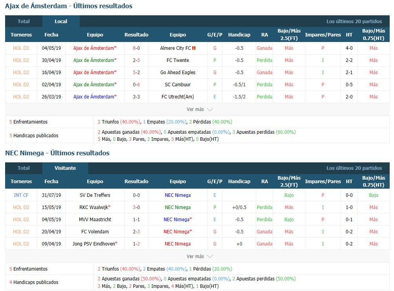Click the 2-3 result of FC Volendam match
This screenshot has width=394, height=291.
[137, 231]
